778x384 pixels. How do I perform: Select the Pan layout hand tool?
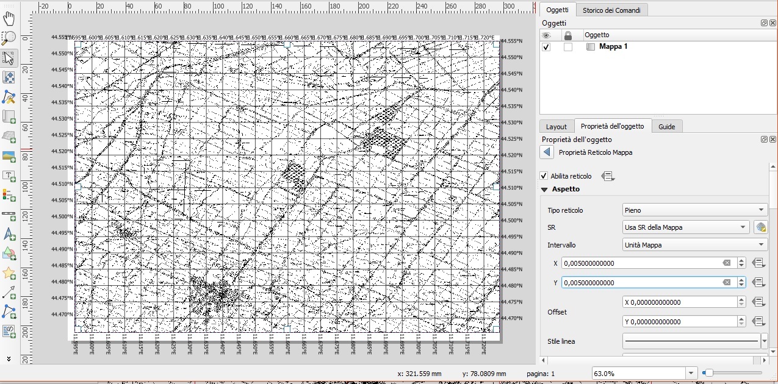point(9,19)
